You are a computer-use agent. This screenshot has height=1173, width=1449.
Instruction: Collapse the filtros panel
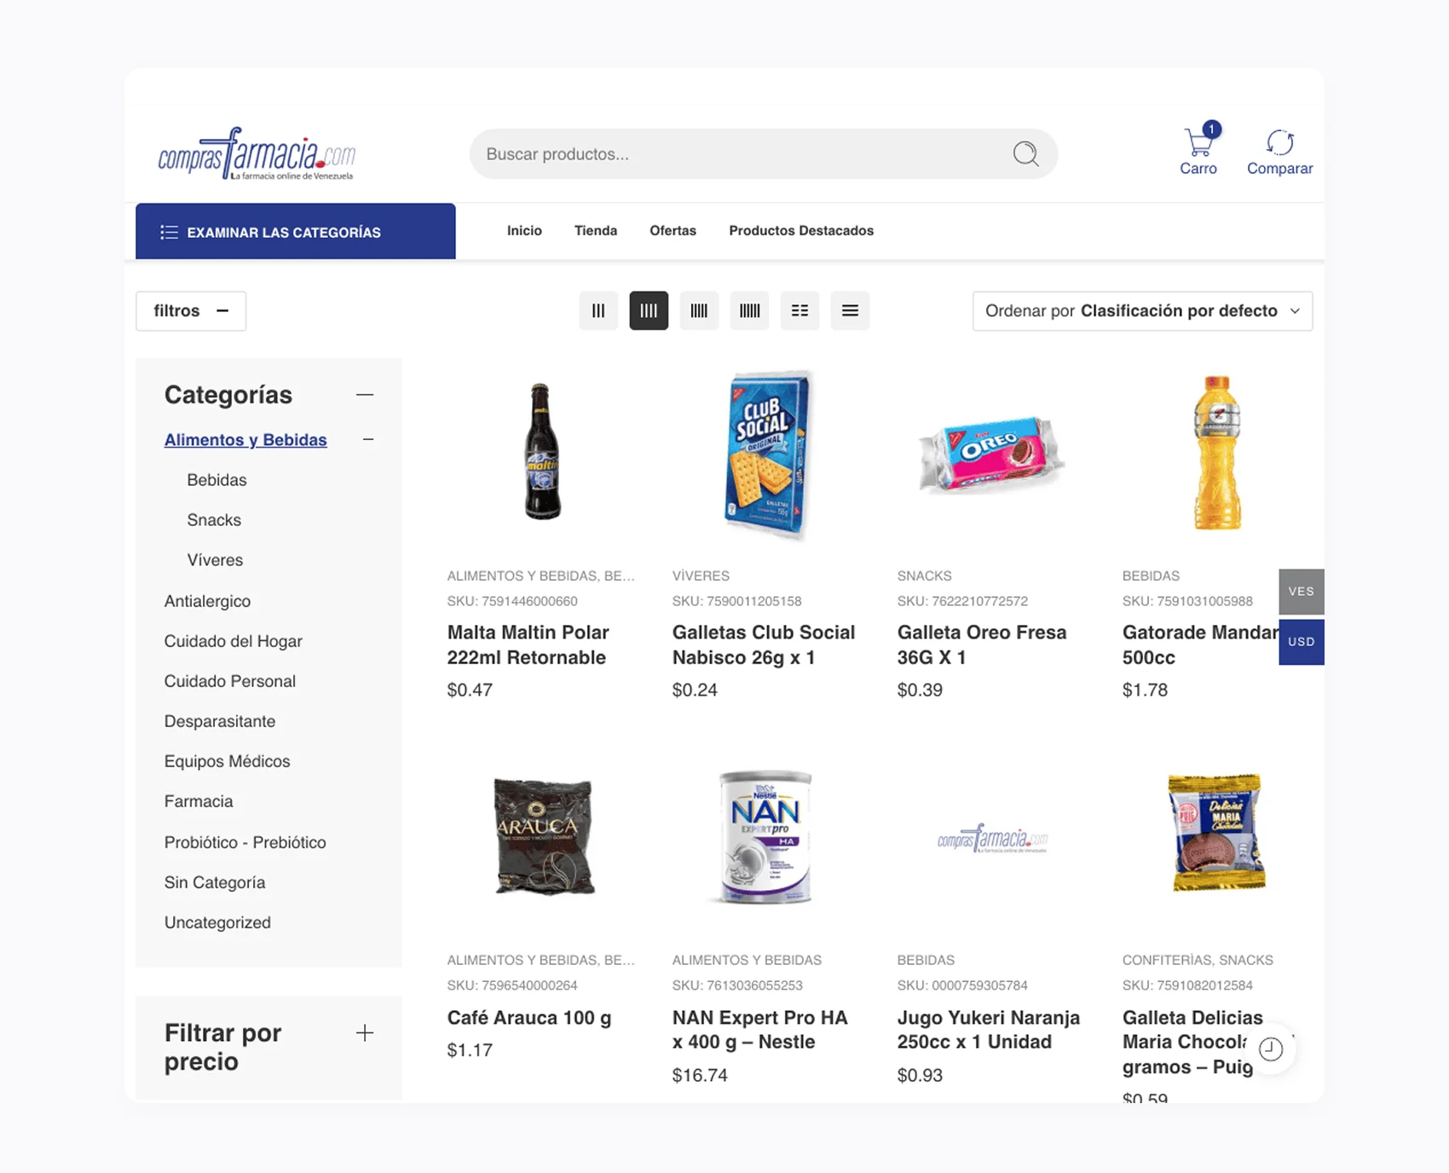pos(191,310)
